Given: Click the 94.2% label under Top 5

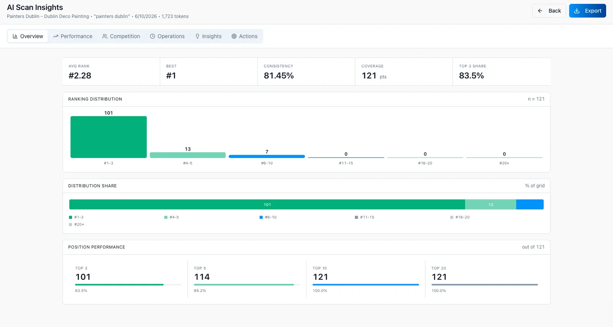Looking at the screenshot, I should click(x=200, y=291).
